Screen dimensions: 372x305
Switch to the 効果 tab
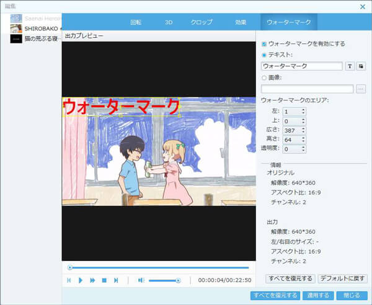[241, 22]
